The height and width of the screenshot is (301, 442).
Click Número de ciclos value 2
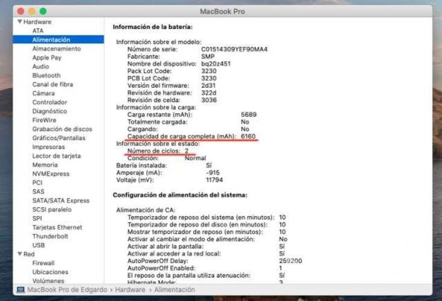tap(187, 150)
